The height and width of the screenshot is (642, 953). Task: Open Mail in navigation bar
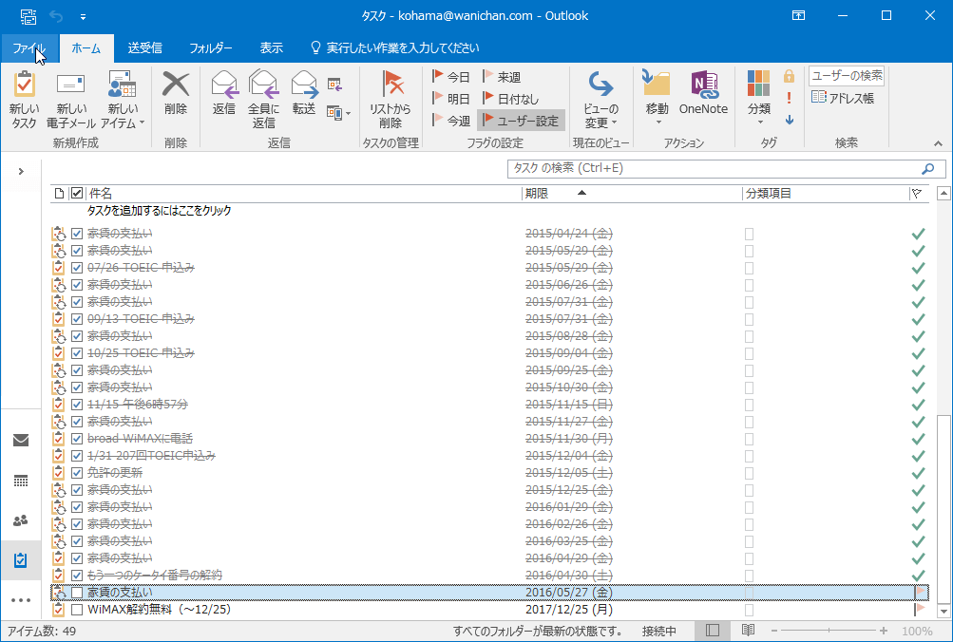(21, 440)
